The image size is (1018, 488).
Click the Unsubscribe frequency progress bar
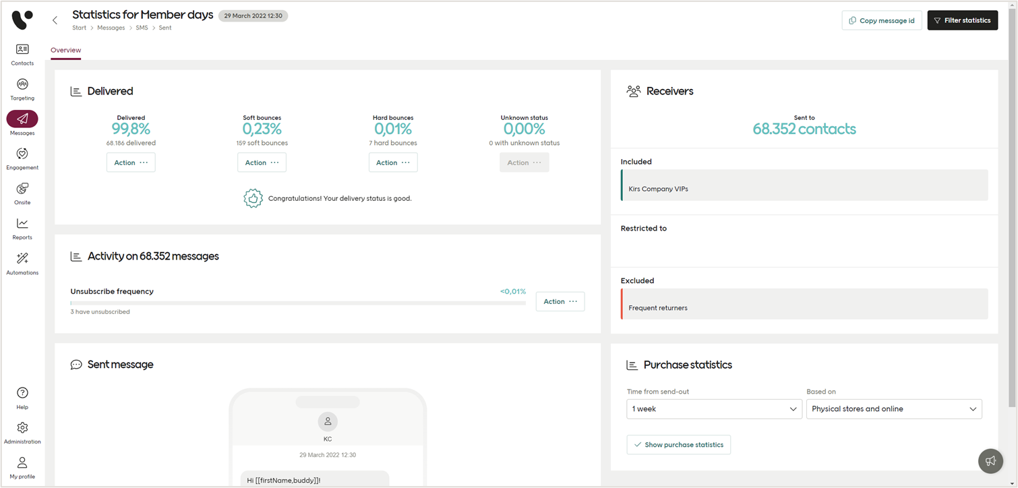point(297,303)
